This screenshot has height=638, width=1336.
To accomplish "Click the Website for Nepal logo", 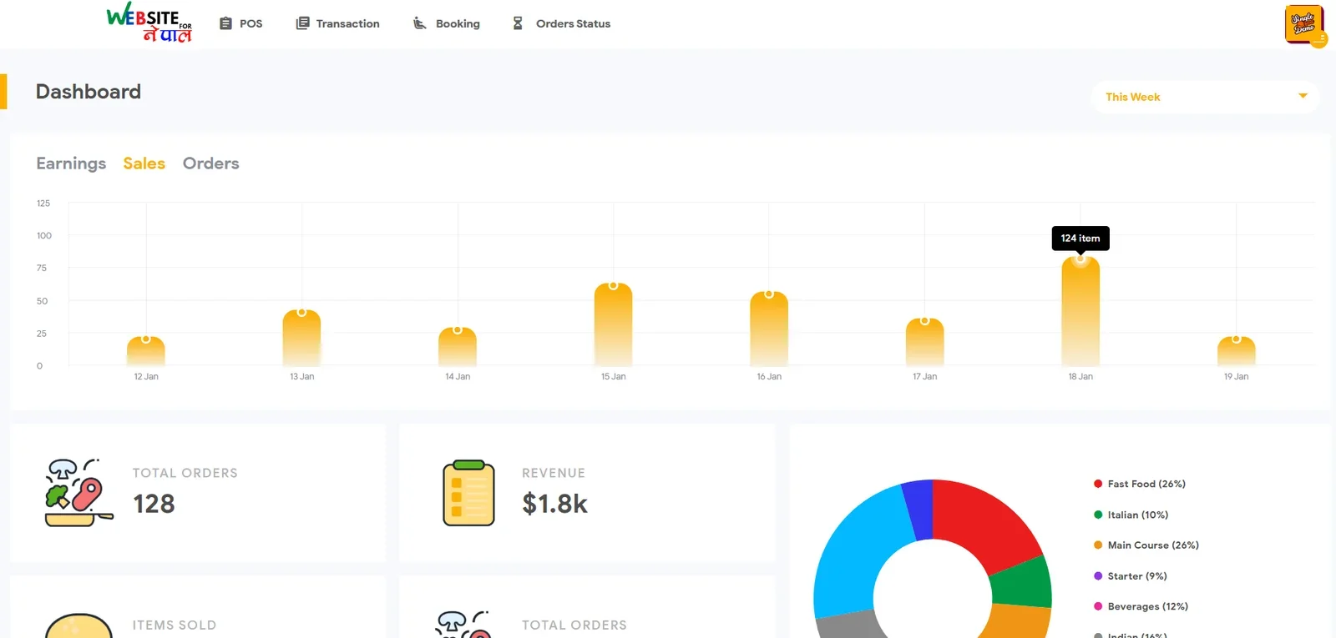I will click(x=149, y=23).
